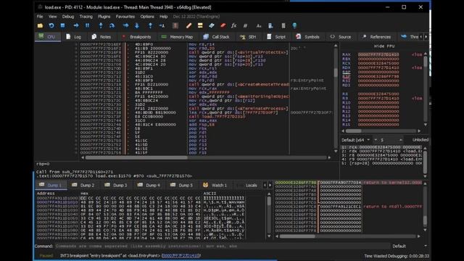Click the registers panel horizontal scrollbar

click(381, 130)
